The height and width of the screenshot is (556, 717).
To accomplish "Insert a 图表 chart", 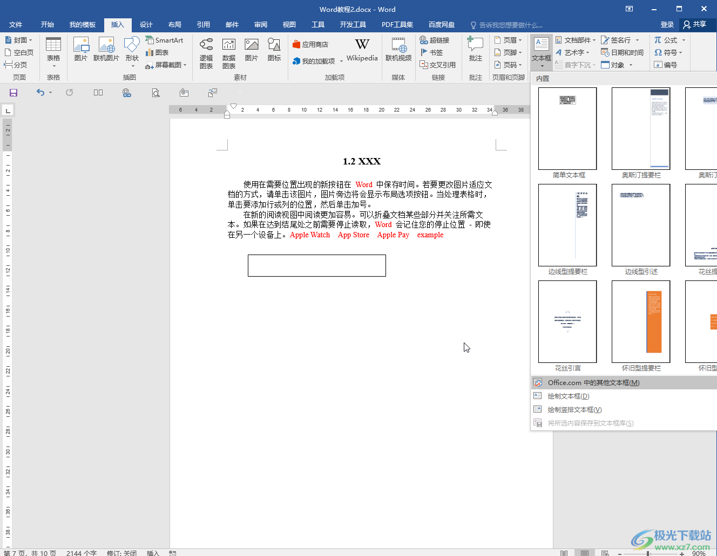I will (x=158, y=53).
